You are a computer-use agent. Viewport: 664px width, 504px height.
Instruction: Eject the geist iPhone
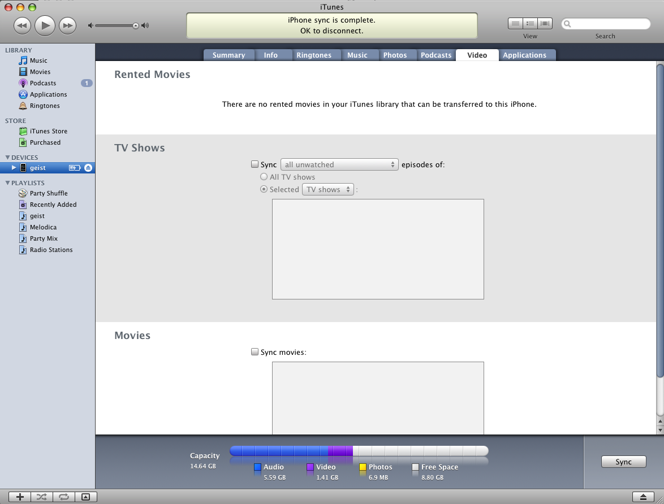(x=88, y=168)
